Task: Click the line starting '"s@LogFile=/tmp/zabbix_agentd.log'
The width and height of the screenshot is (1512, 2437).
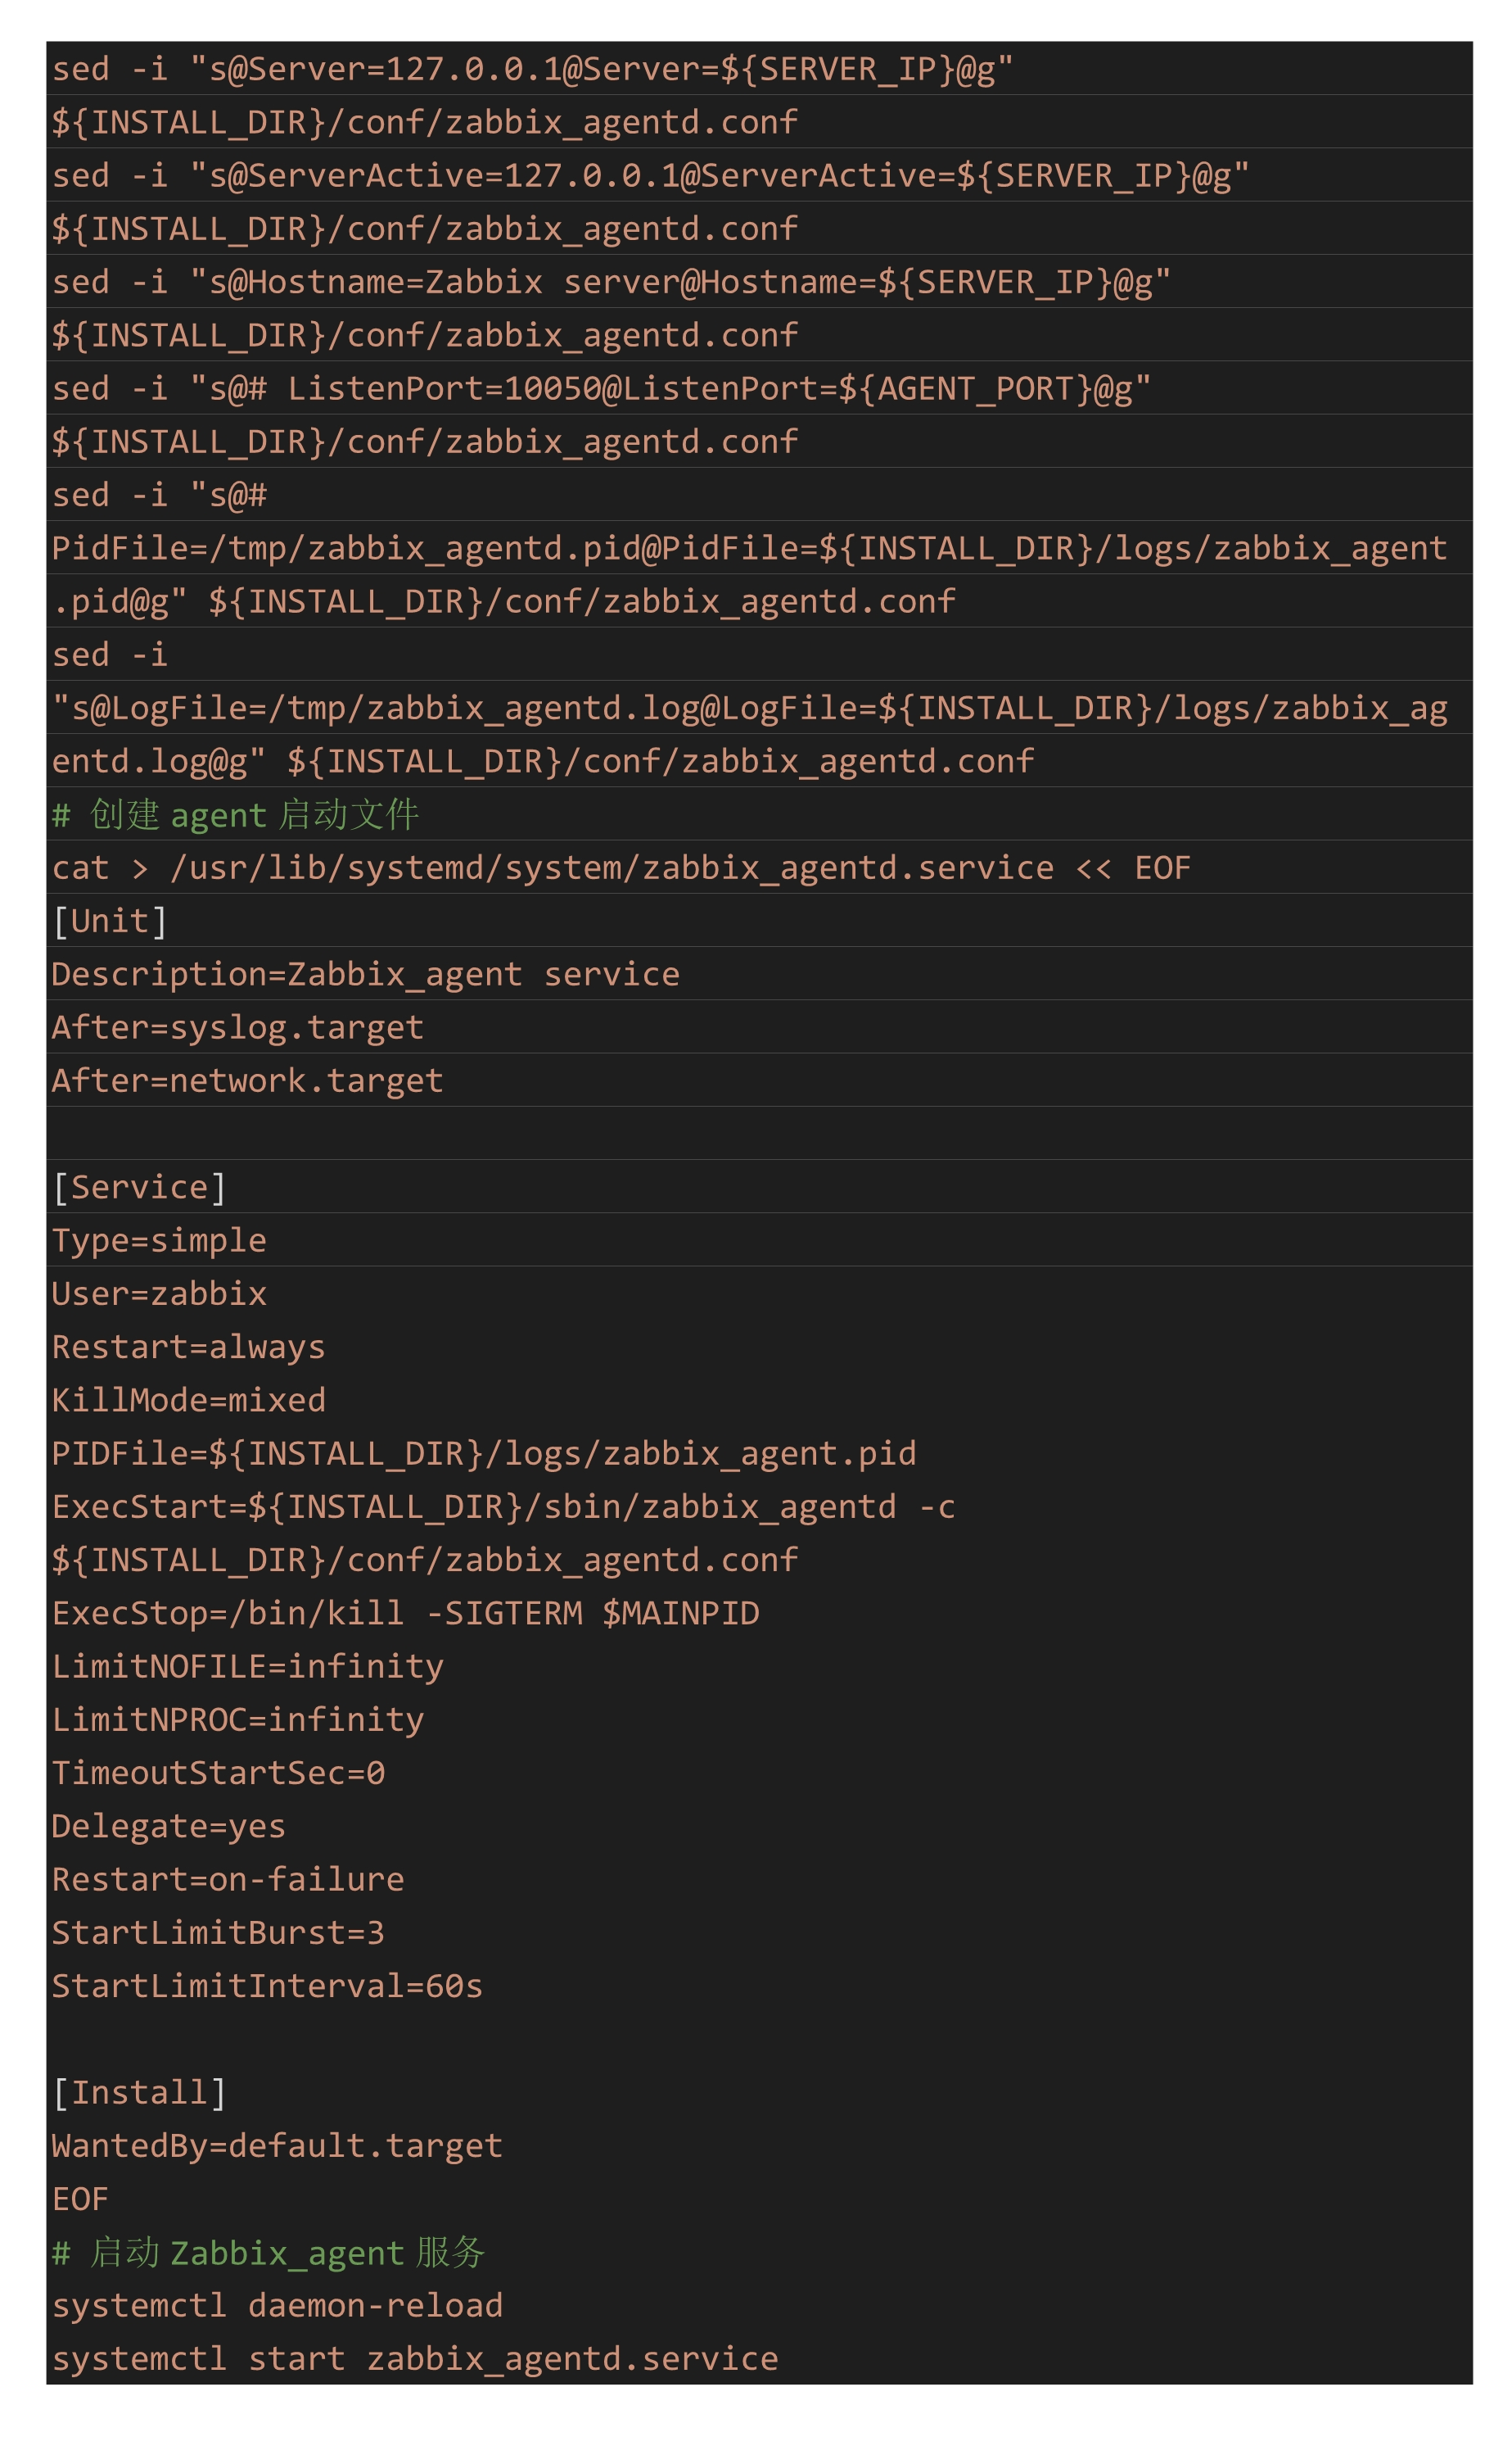Action: click(x=750, y=707)
